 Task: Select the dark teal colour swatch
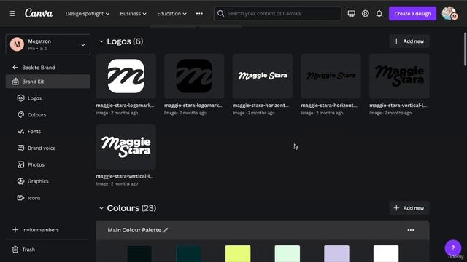point(189,254)
